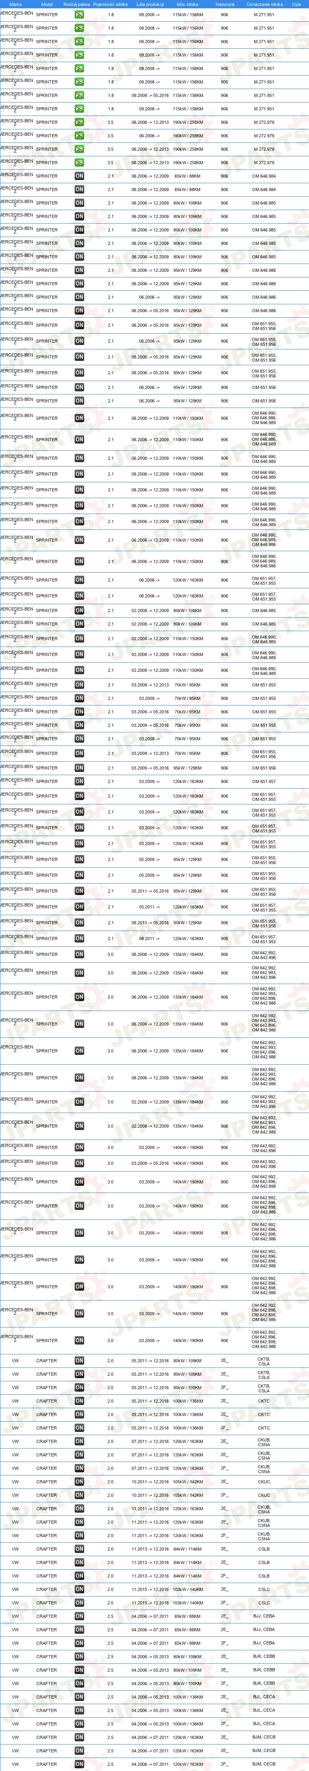Click the Rodzaj paliwa column header

click(76, 4)
